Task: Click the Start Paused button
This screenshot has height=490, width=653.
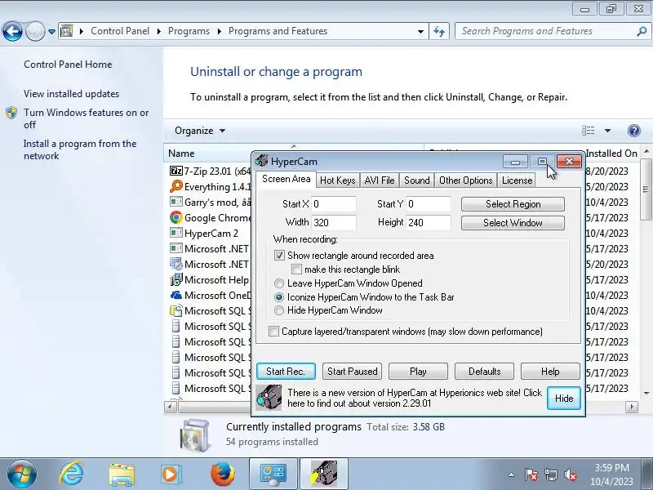Action: point(353,372)
